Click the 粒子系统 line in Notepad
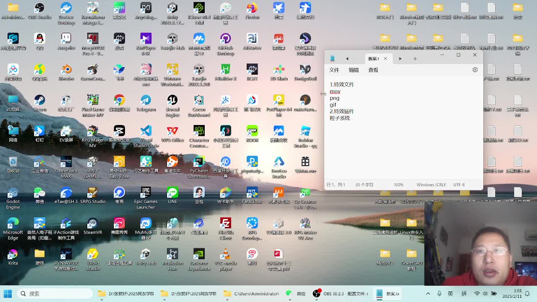This screenshot has width=537, height=302. 340,118
